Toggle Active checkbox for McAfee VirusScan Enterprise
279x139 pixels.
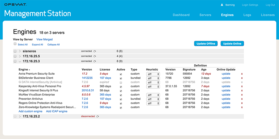click(121, 95)
